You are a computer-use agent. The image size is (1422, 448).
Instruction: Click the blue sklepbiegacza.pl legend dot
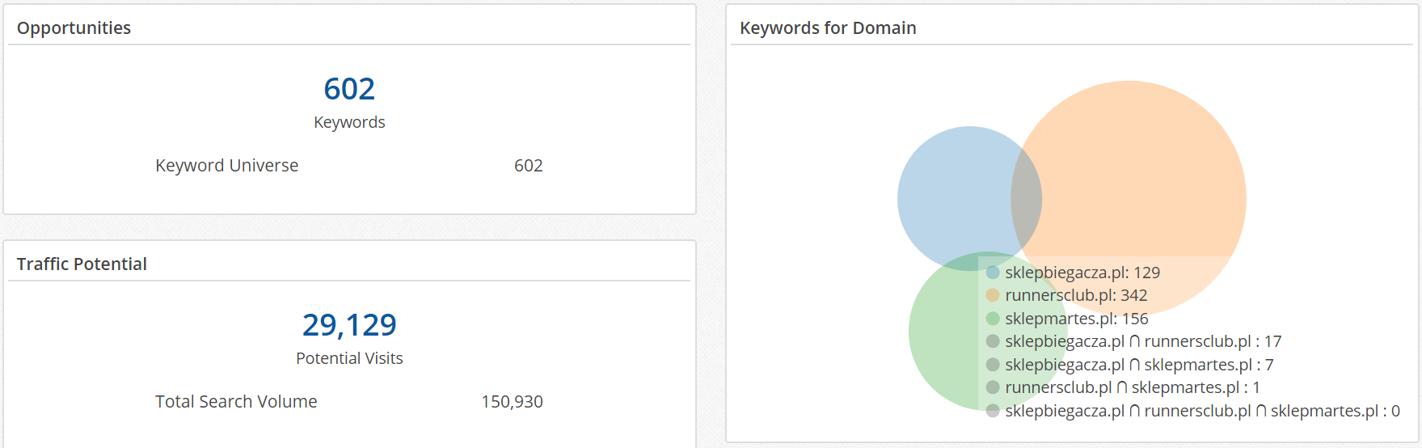point(993,273)
